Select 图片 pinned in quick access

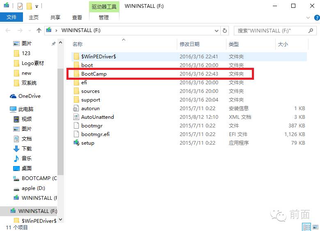[27, 43]
